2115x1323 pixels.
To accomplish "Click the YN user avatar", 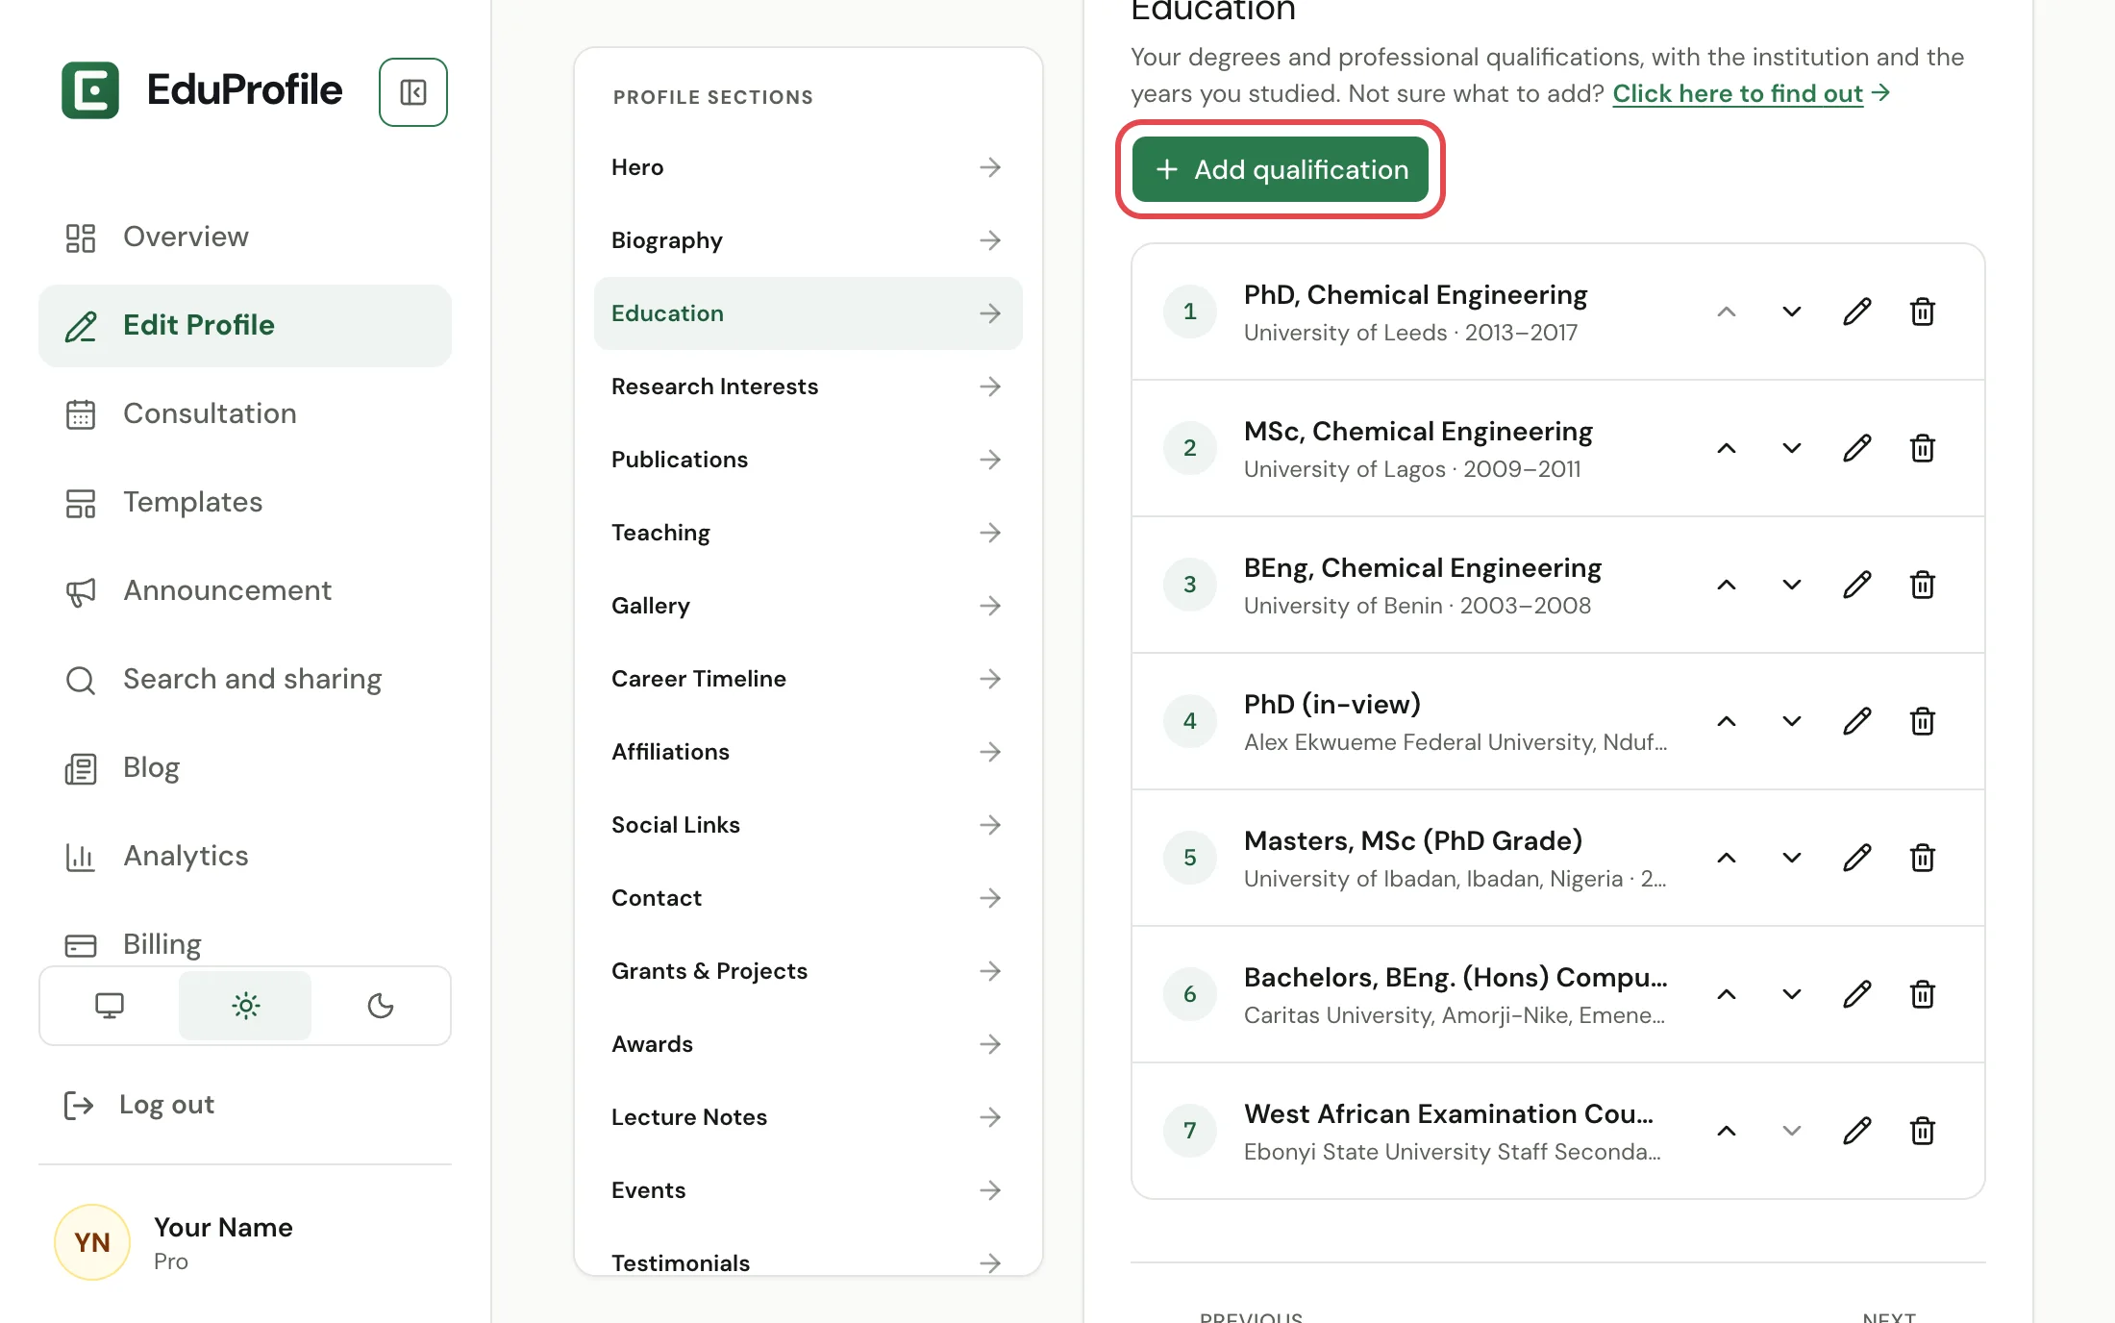I will click(92, 1242).
